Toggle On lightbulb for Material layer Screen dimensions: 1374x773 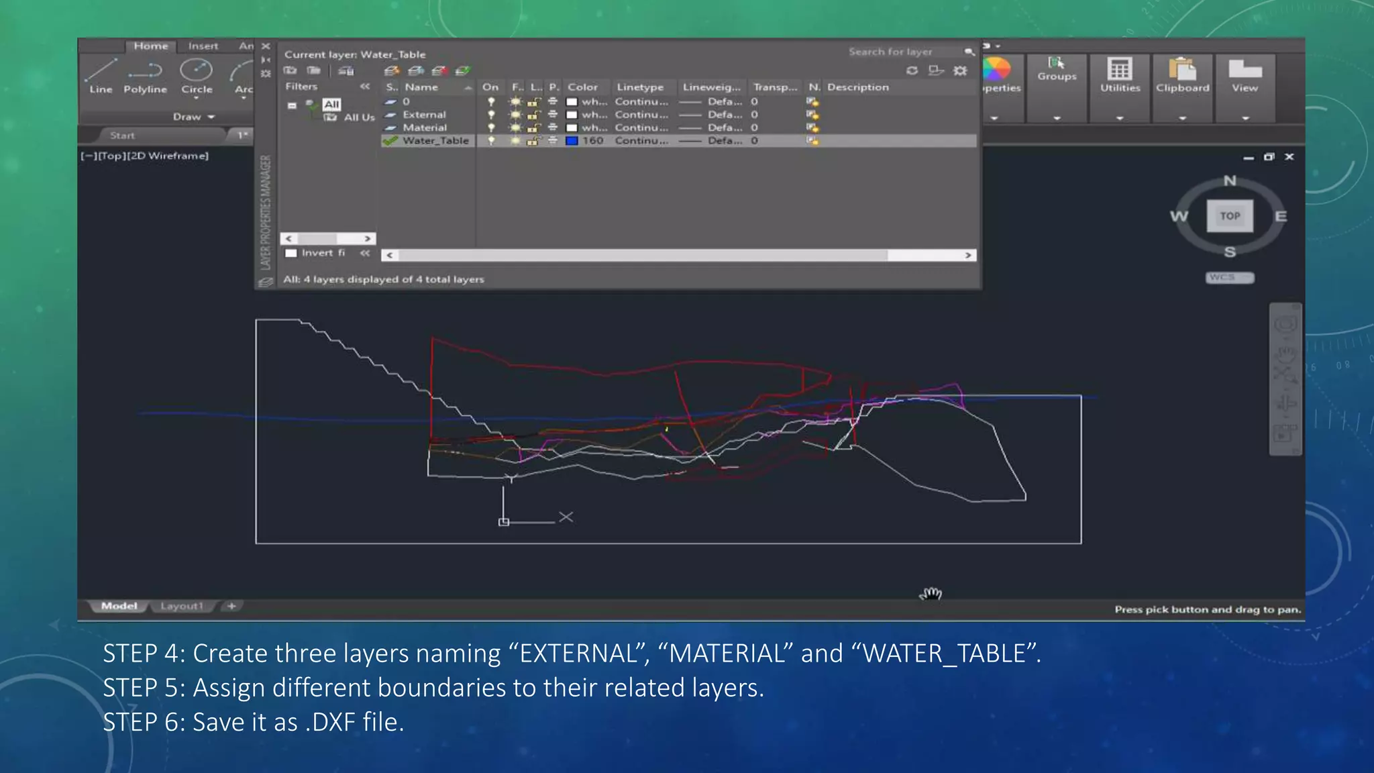click(491, 127)
